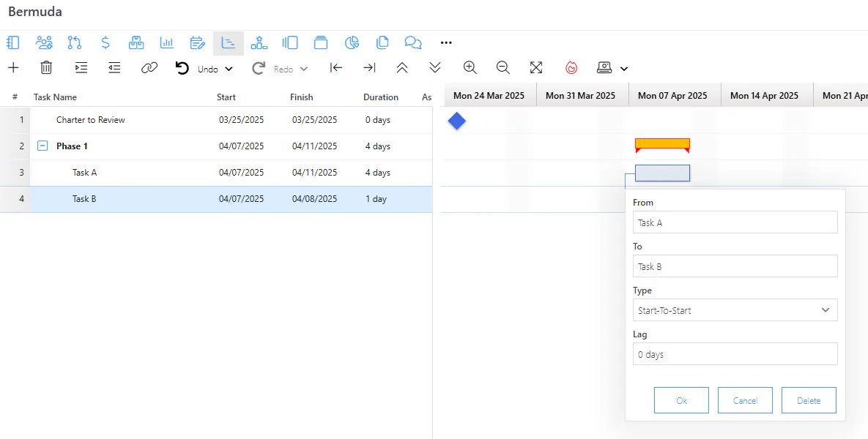Outdent the selected task
The image size is (868, 439).
(114, 67)
